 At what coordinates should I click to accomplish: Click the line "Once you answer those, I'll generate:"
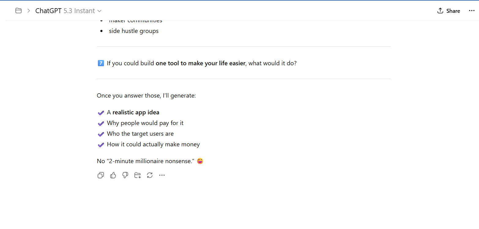point(146,95)
